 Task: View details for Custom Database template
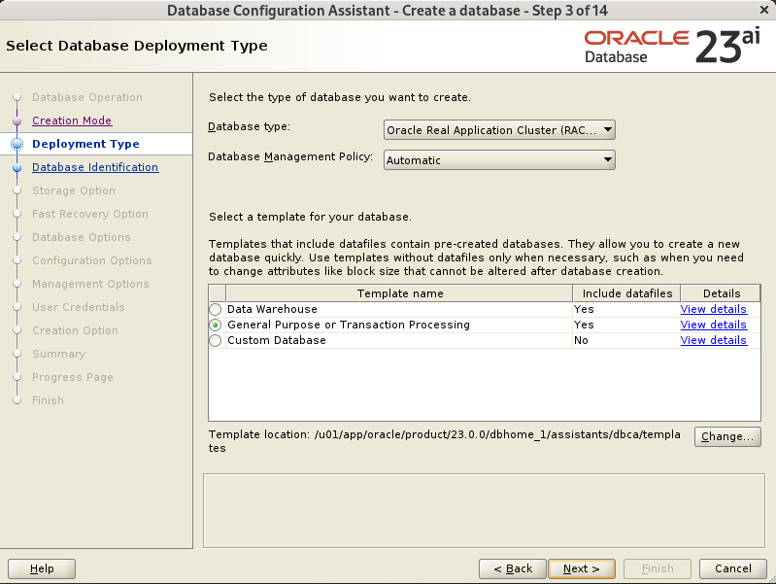[x=713, y=340]
